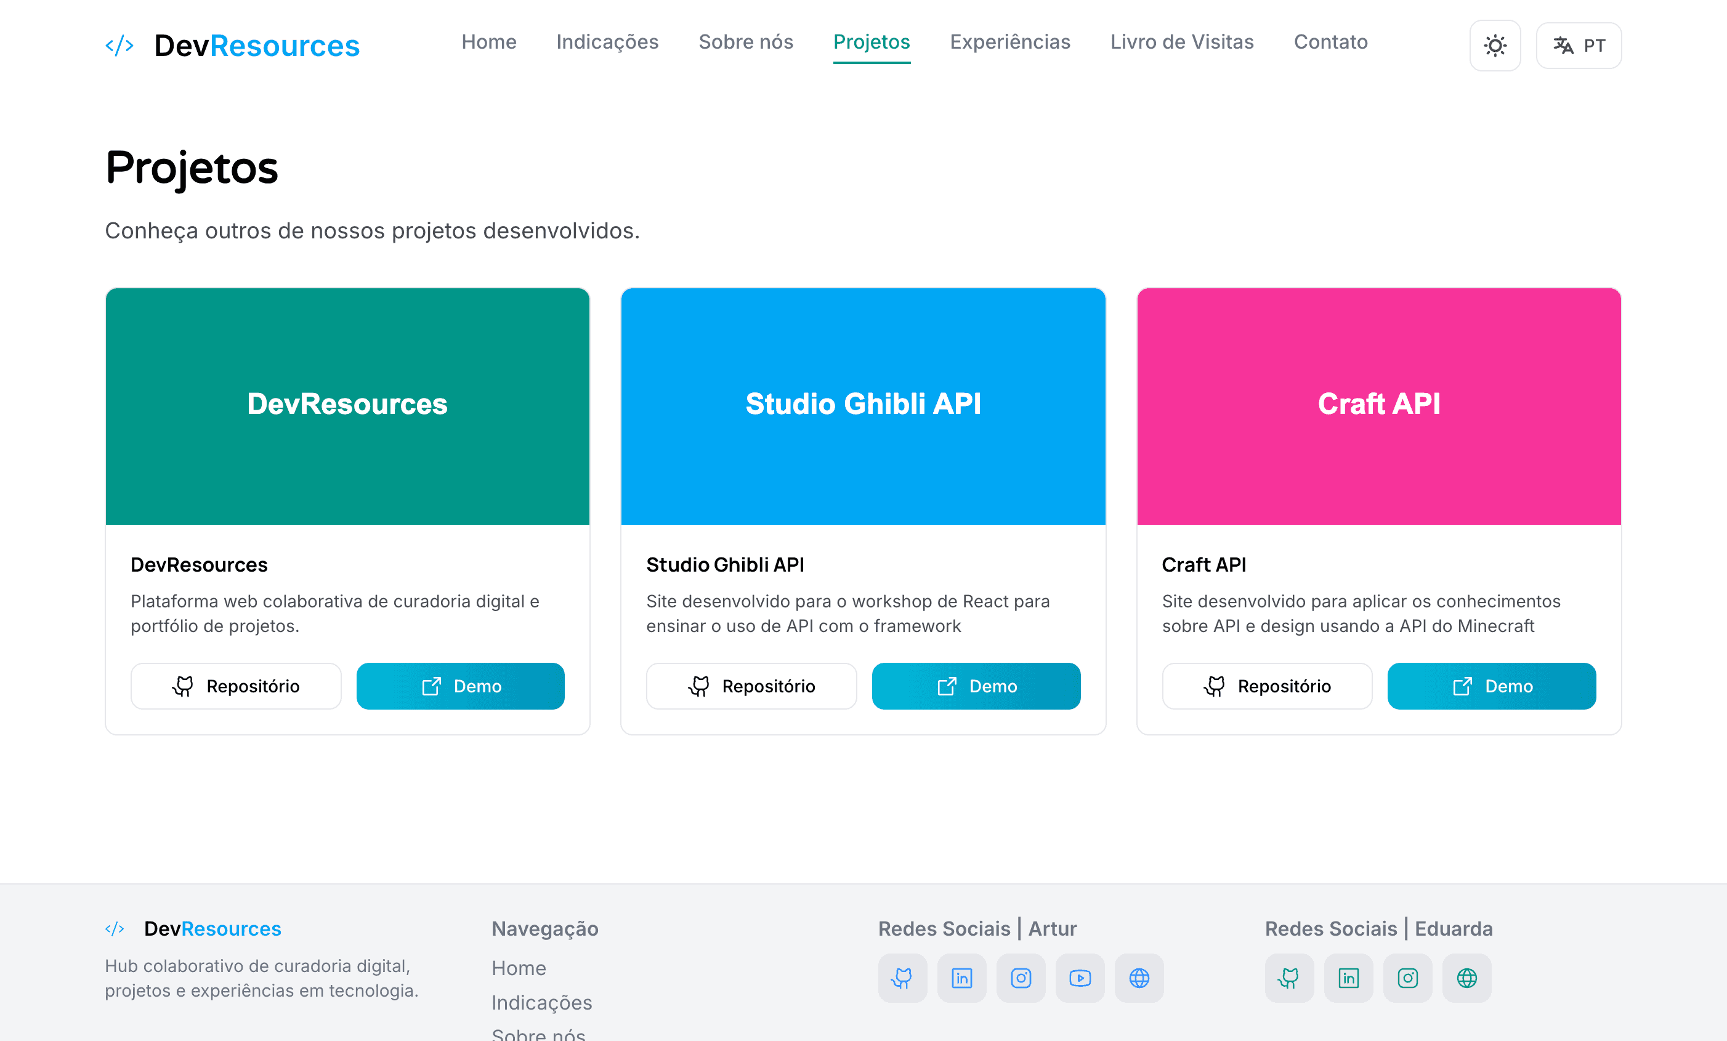Follow the footer Home link
Screen dimensions: 1727x1041
click(519, 968)
